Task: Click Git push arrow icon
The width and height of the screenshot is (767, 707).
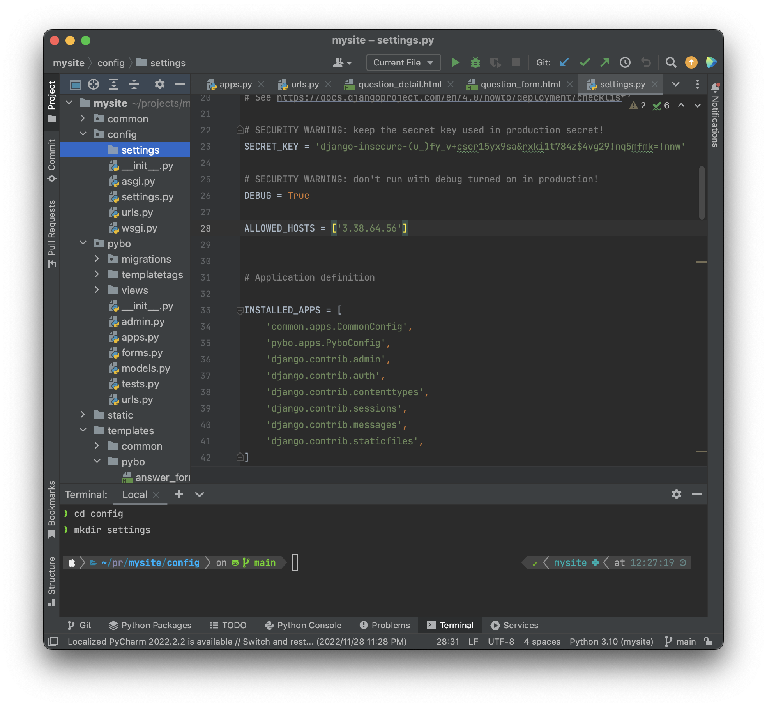Action: (604, 62)
